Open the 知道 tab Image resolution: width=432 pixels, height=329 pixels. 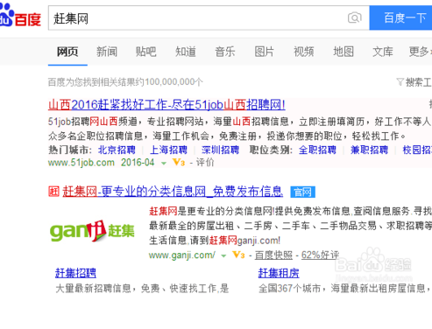[x=186, y=52]
